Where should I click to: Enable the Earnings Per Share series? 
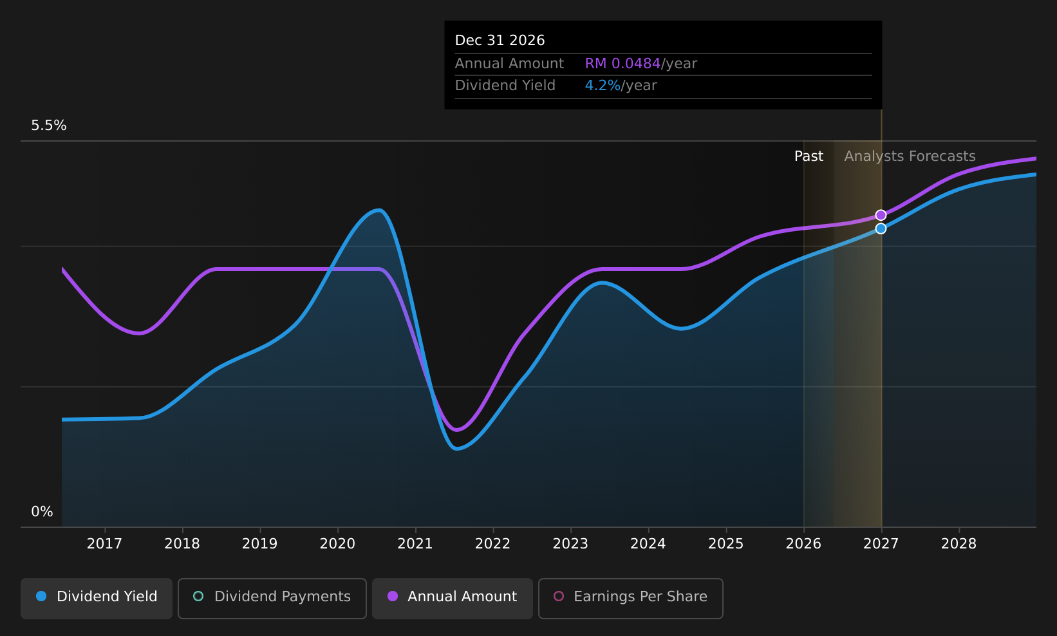coord(631,598)
